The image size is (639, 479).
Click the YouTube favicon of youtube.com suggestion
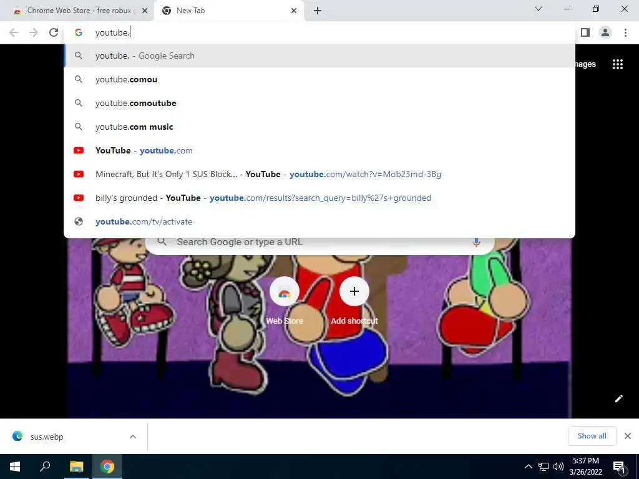tap(79, 150)
